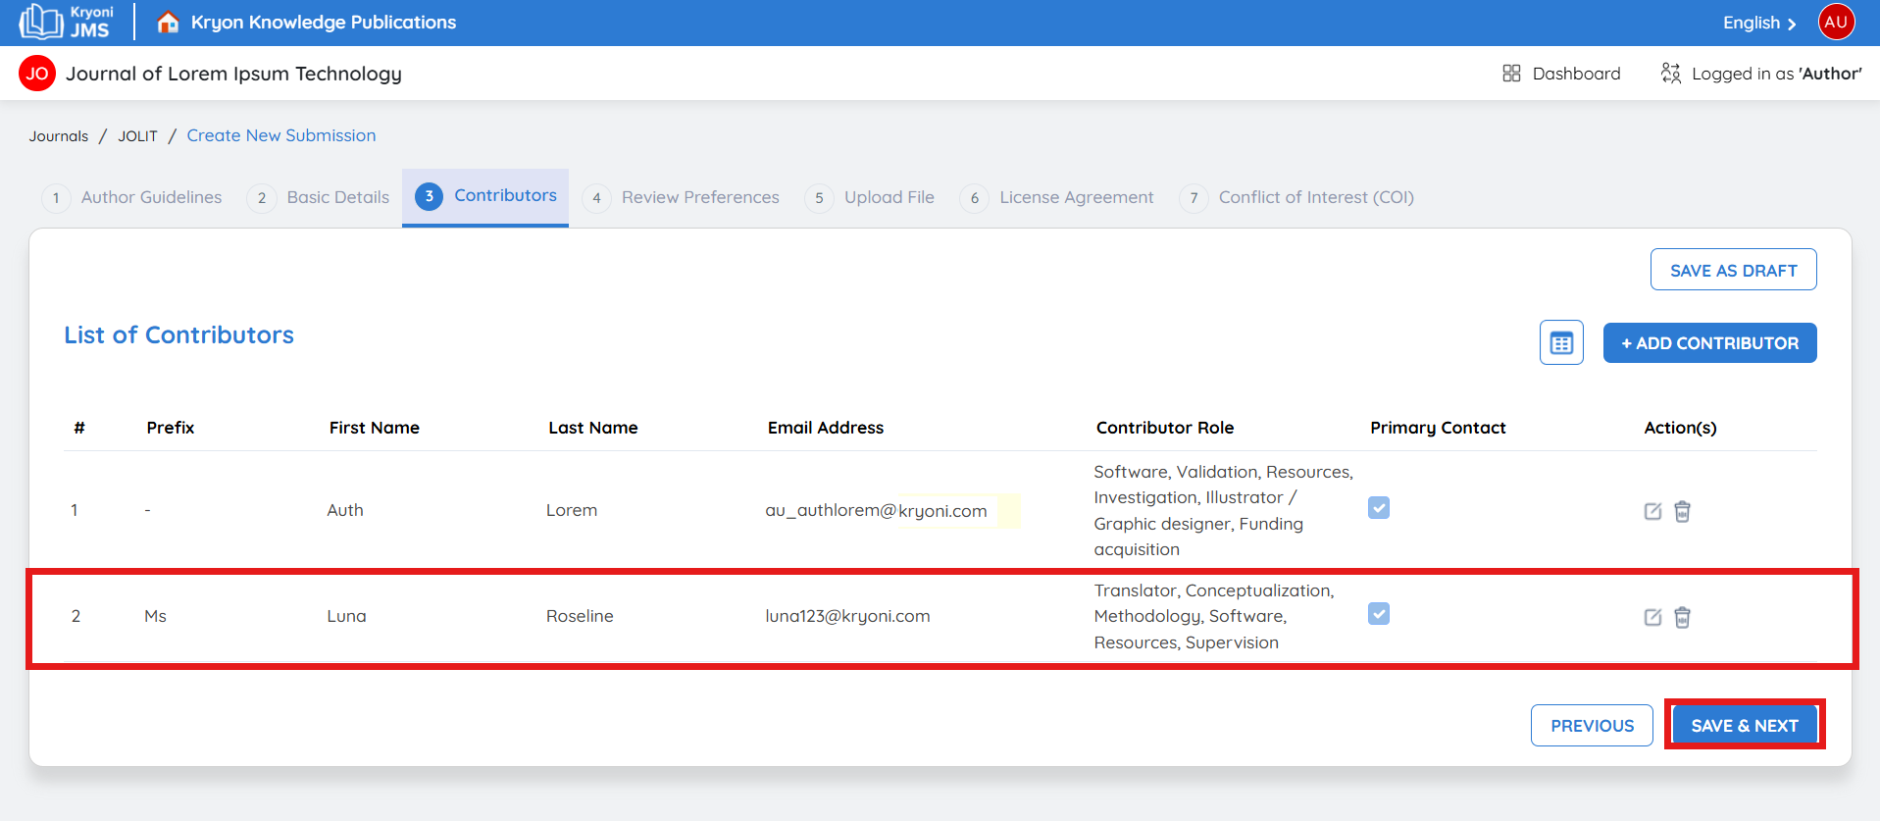Click the table view icon beside Add Contributor
The image size is (1880, 821).
pos(1561,343)
